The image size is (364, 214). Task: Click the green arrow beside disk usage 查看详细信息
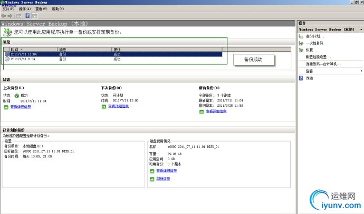pos(152,171)
